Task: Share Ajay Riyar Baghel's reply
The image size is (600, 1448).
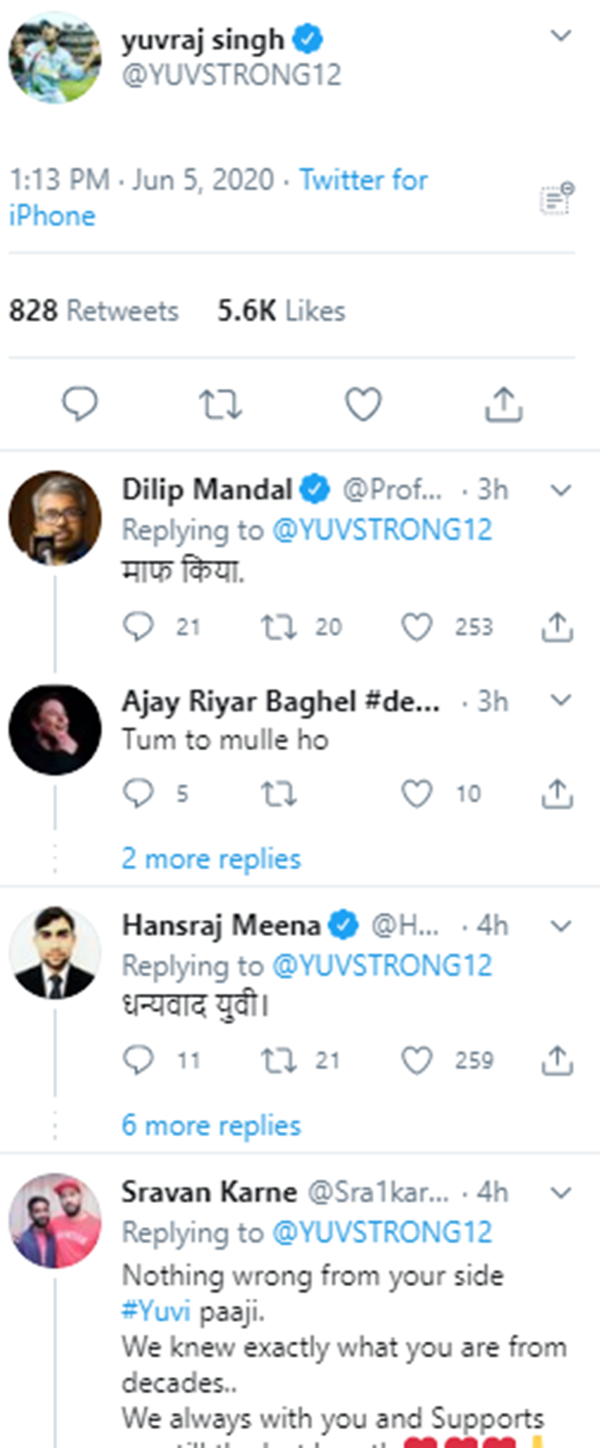Action: (557, 794)
